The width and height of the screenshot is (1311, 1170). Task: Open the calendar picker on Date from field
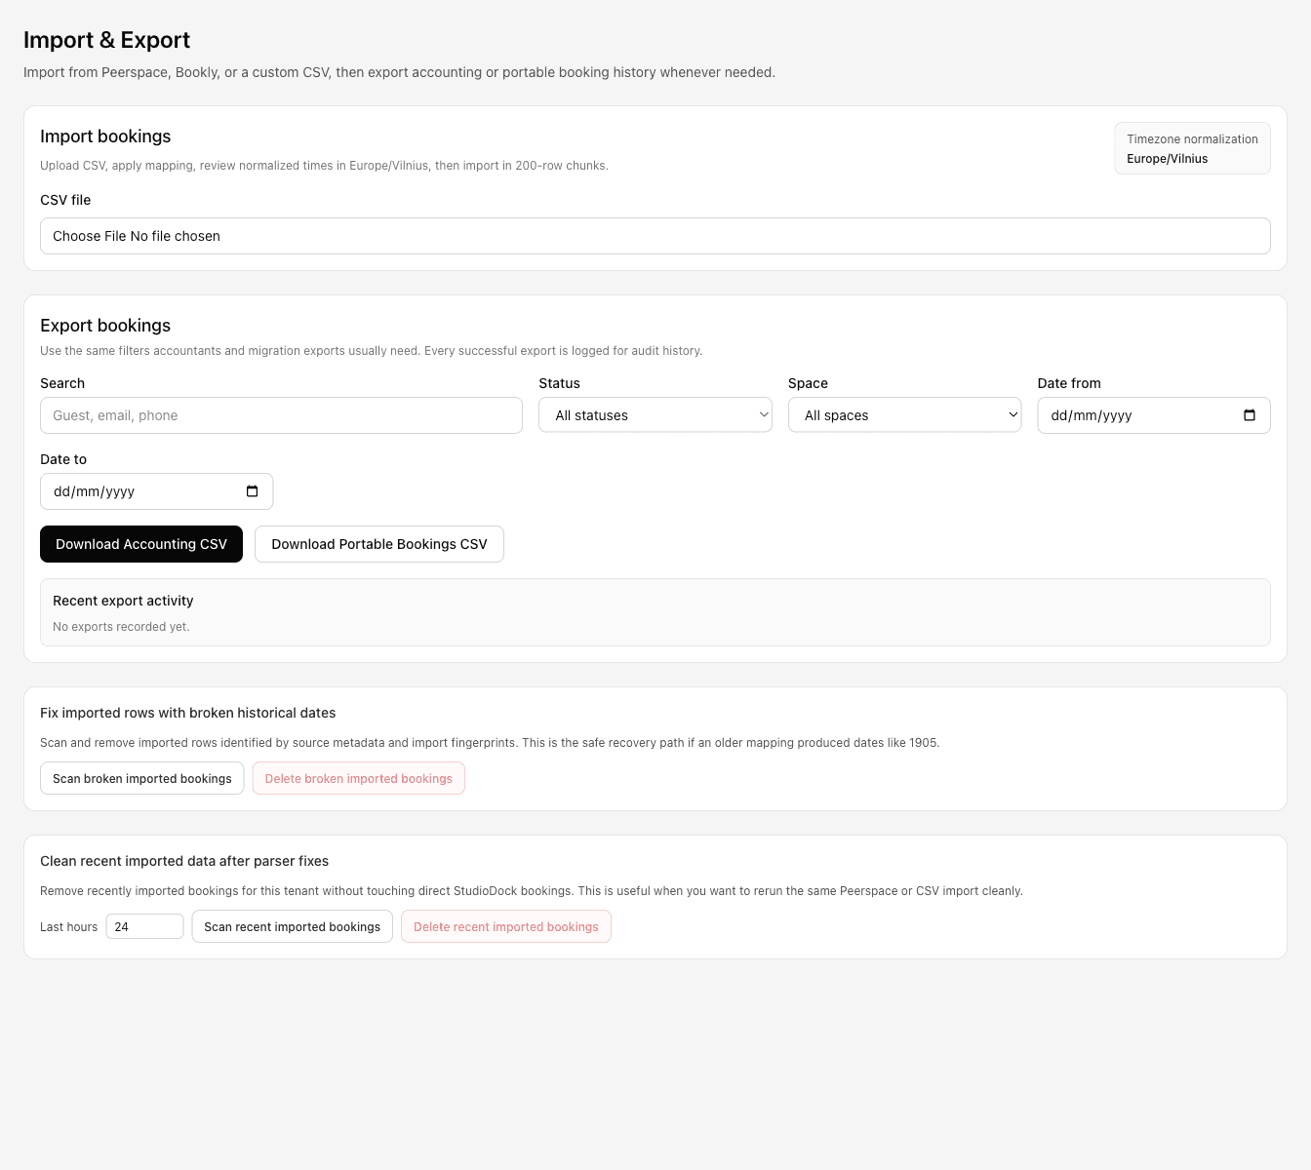click(x=1250, y=414)
